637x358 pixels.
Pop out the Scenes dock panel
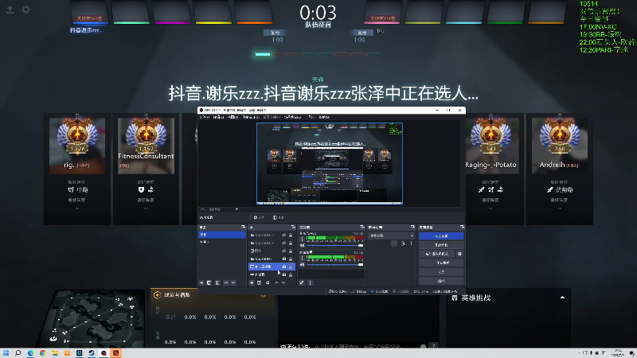point(243,227)
